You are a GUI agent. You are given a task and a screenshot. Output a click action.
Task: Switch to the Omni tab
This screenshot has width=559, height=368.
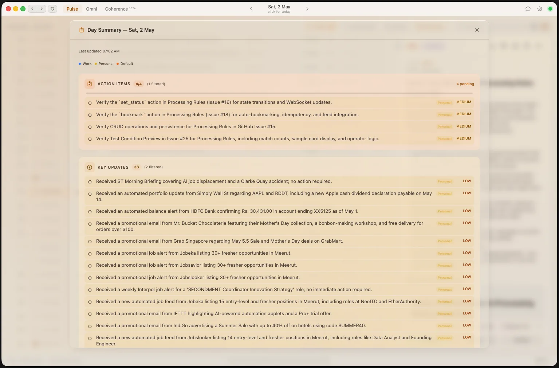click(x=91, y=9)
